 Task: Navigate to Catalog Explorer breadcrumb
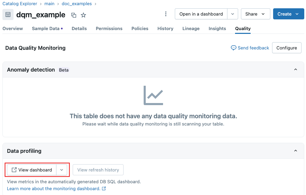coord(20,4)
